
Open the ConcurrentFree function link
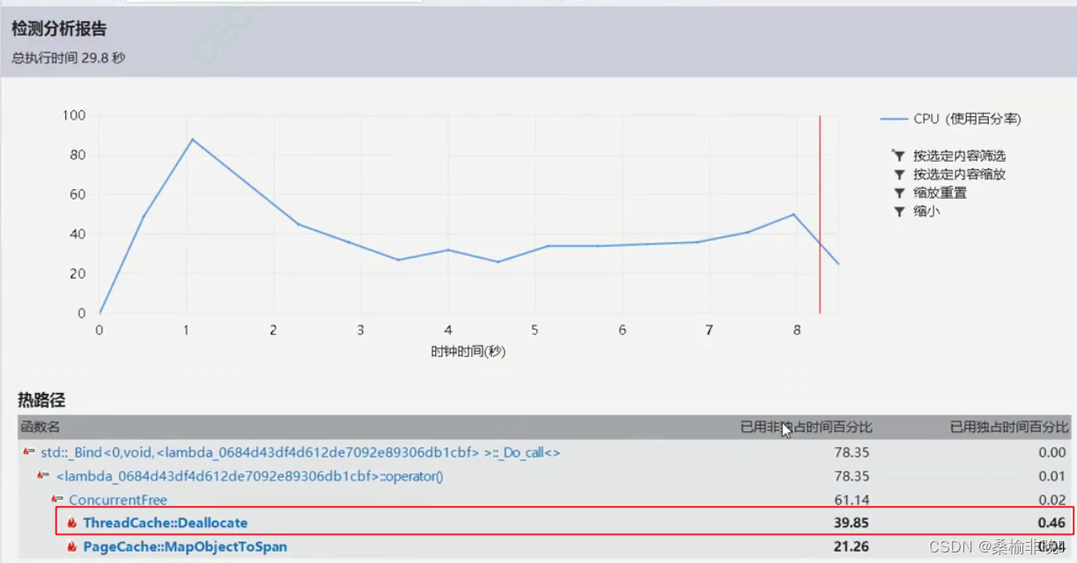point(118,500)
